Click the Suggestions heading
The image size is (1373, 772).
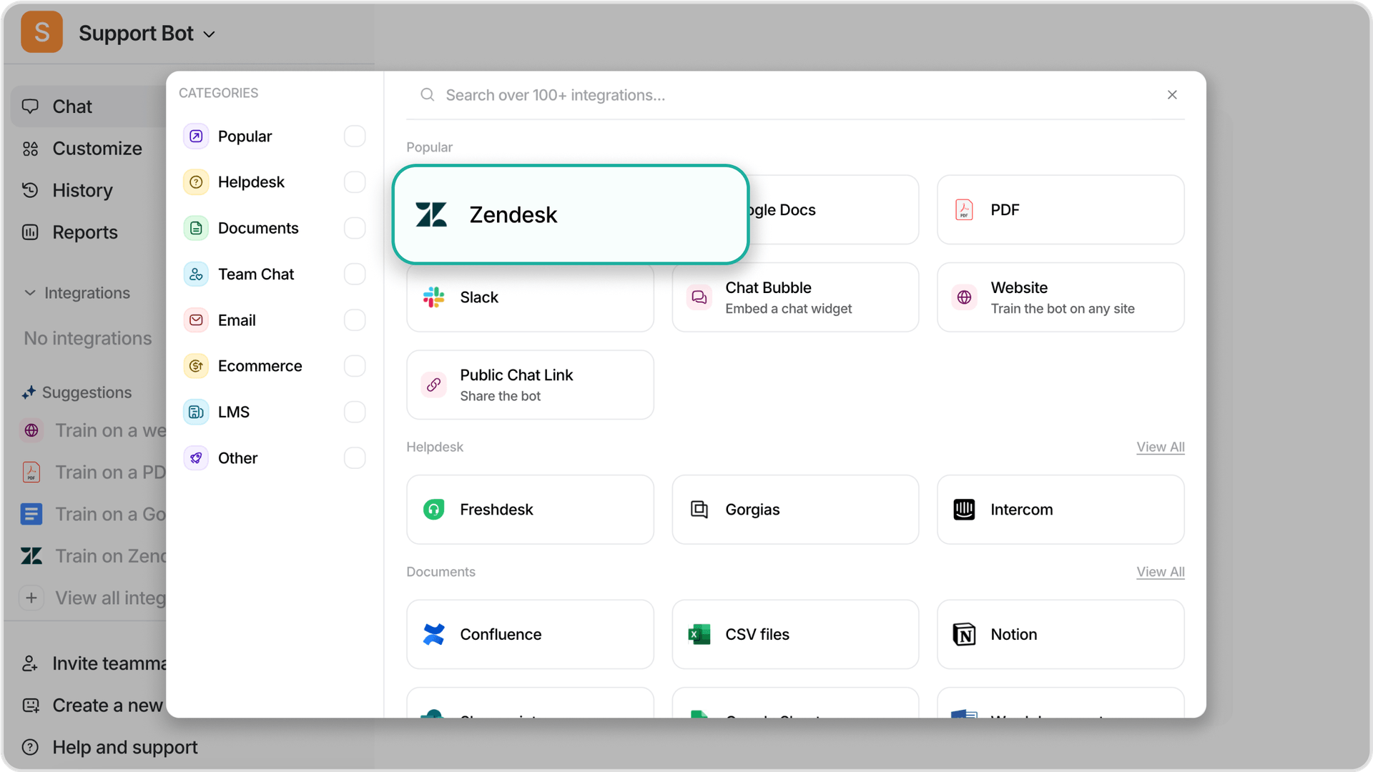coord(87,392)
